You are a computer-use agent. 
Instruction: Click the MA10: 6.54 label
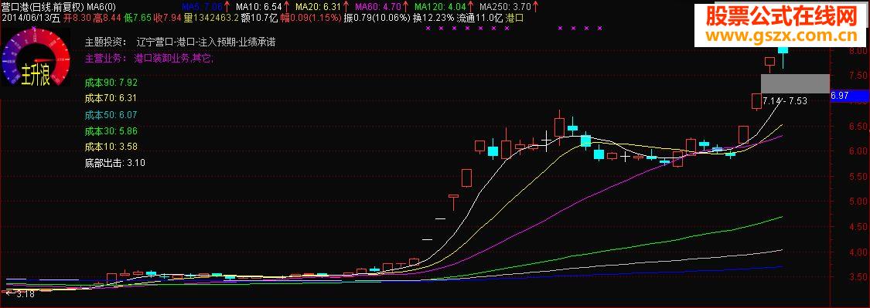258,7
